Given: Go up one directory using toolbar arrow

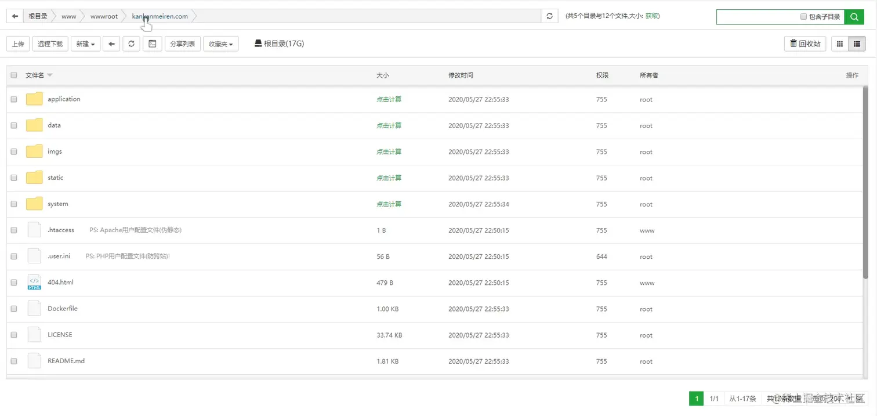Looking at the screenshot, I should point(111,44).
